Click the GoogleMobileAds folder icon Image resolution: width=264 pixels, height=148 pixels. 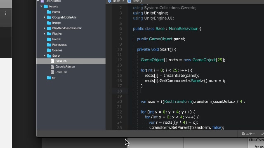[49, 17]
